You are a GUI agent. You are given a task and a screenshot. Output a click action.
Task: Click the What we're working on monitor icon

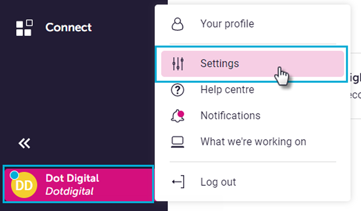177,141
